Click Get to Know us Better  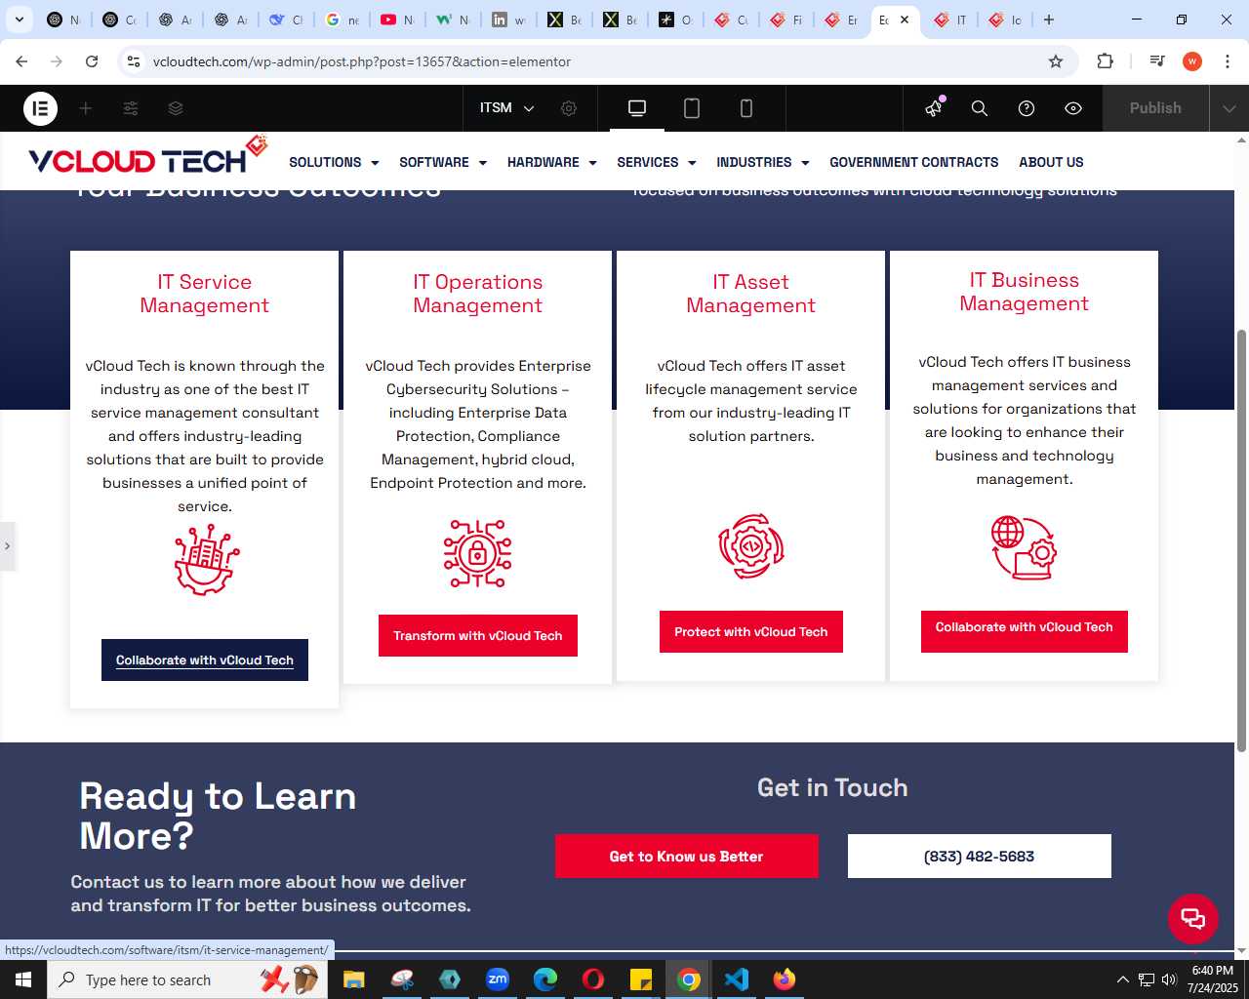[x=687, y=857]
